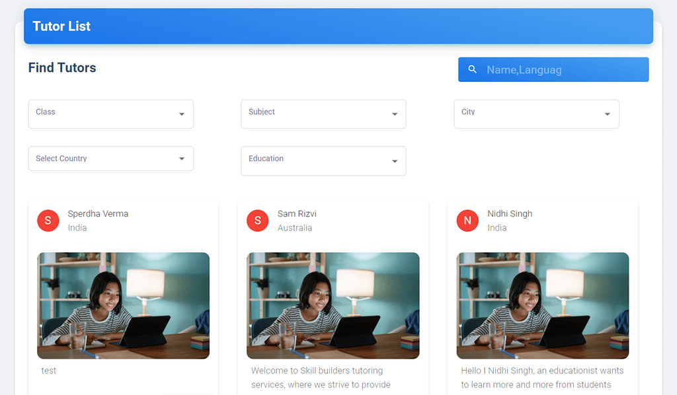Click Sam Rizvi's avatar icon
This screenshot has height=395, width=677.
pyautogui.click(x=258, y=221)
